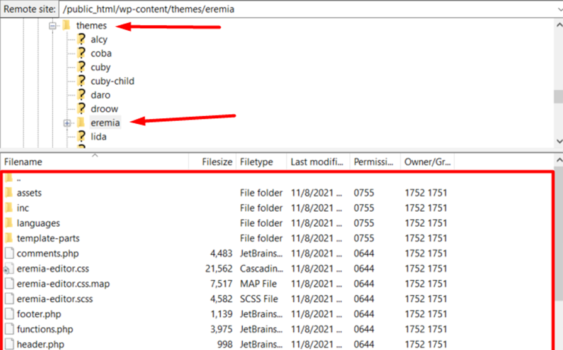Click the themes folder icon in tree
The height and width of the screenshot is (350, 563).
pos(65,26)
